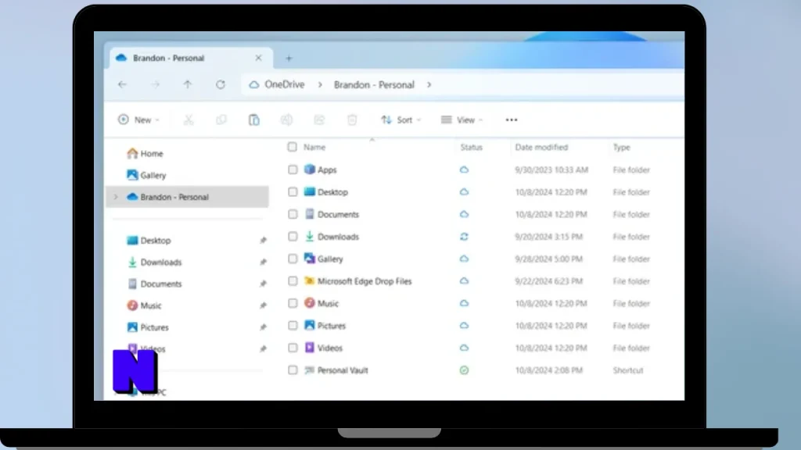Screen dimensions: 801x450
Task: Click the Microsoft Edge Drop Files folder icon
Action: 310,280
